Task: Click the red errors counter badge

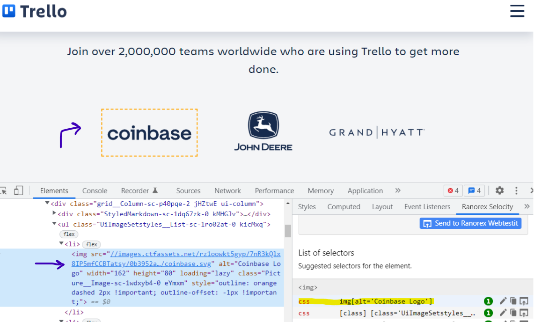Action: pos(453,190)
